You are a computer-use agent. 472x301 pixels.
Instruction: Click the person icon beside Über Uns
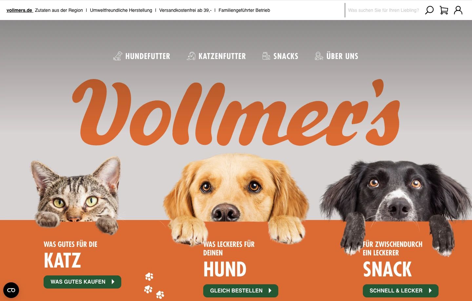(x=319, y=56)
